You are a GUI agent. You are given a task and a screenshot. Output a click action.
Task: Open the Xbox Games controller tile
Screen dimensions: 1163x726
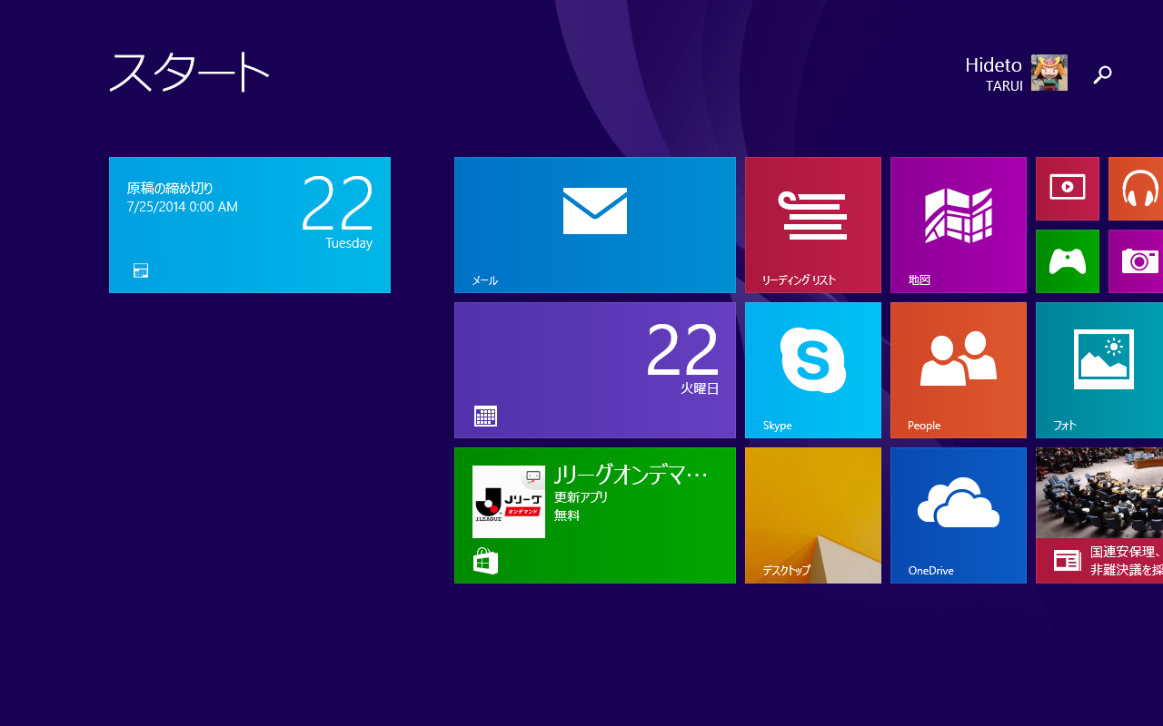[1068, 261]
